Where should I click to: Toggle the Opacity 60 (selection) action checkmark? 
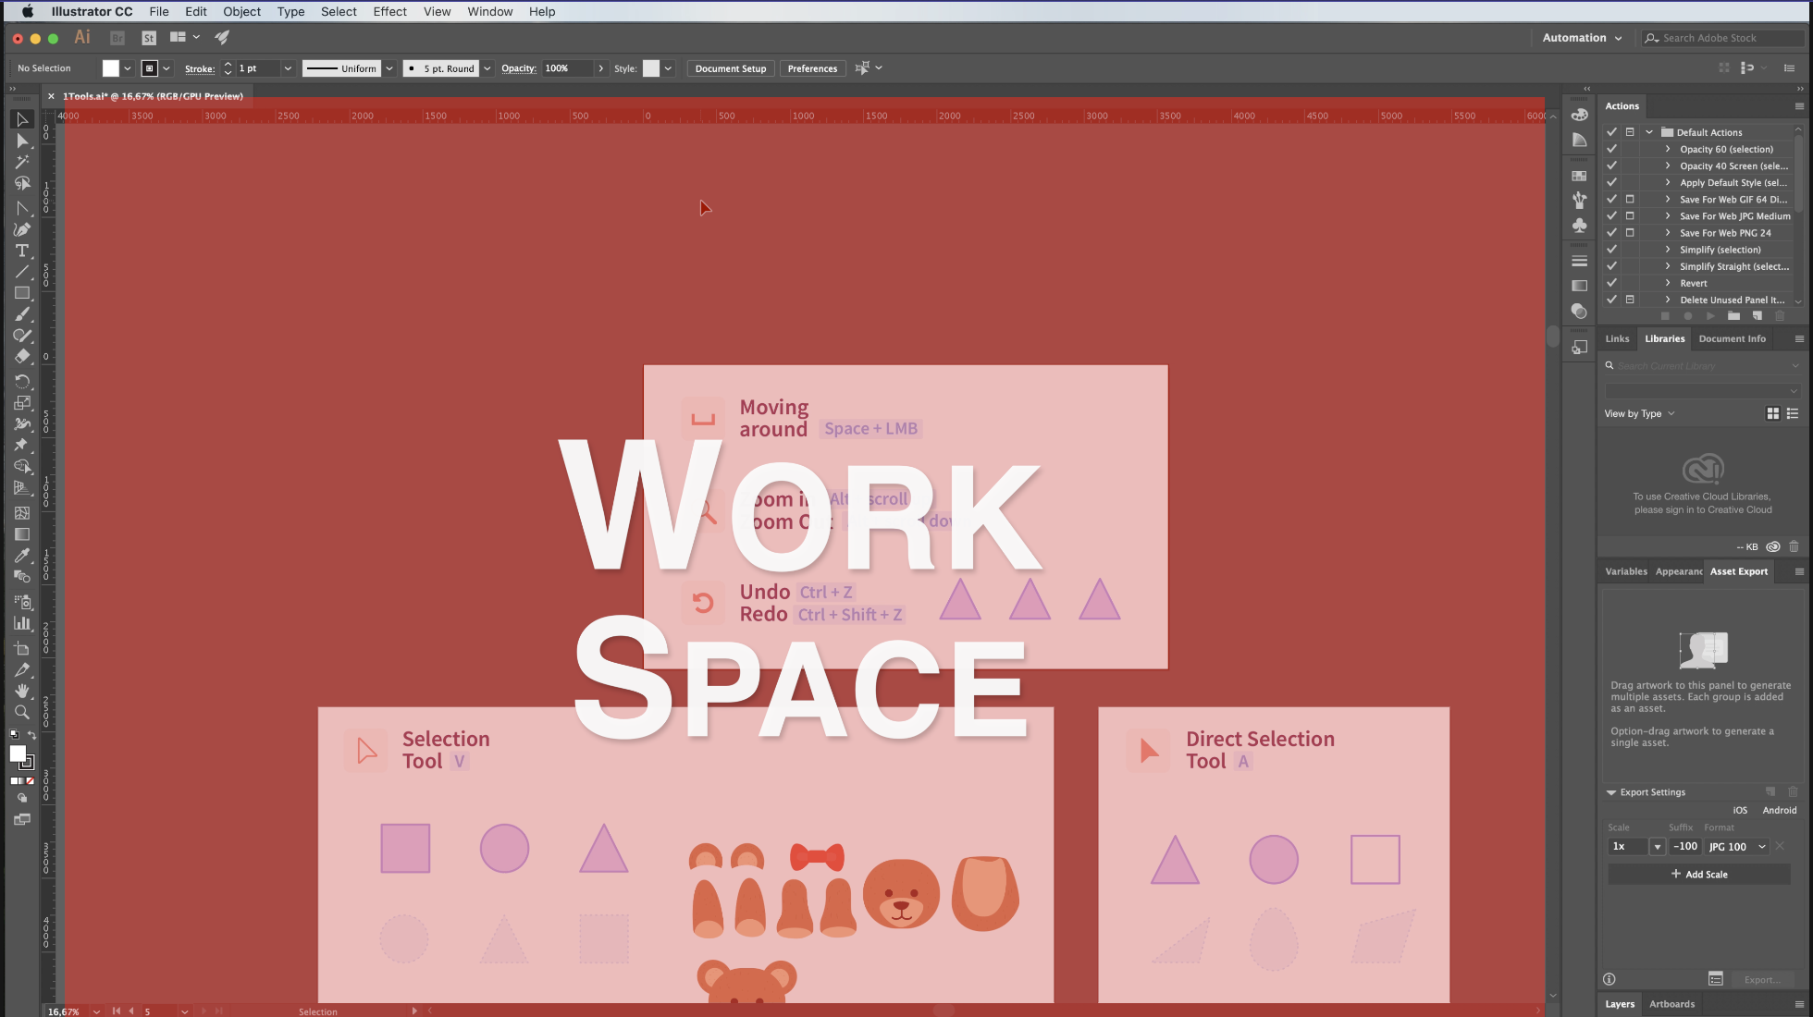1611,149
